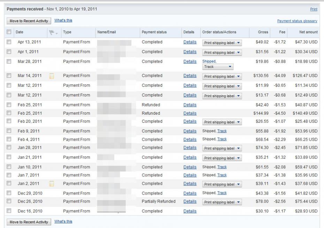Image resolution: width=324 pixels, height=228 pixels.
Task: Open note icon on Jan 2, 2011 row
Action: [x=52, y=184]
